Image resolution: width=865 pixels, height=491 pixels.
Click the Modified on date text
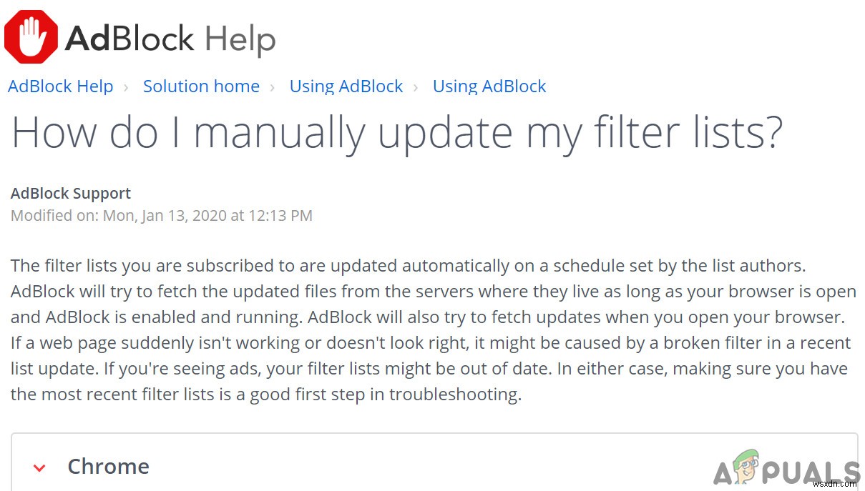[161, 215]
